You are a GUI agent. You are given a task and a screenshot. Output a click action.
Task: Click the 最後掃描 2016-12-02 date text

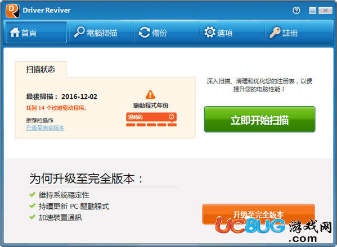62,97
